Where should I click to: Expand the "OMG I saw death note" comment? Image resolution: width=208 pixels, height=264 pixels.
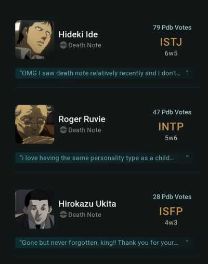[x=104, y=73]
